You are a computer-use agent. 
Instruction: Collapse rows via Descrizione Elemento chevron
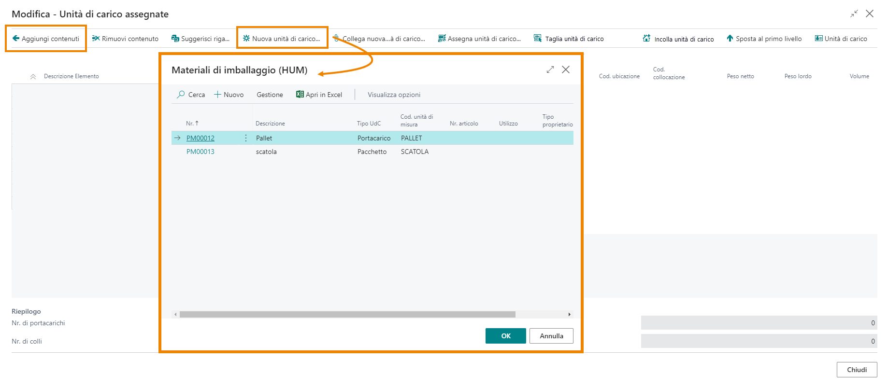click(33, 76)
